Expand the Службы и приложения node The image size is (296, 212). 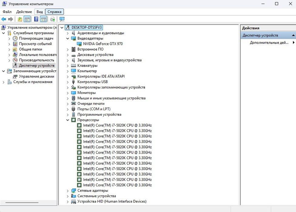3,82
